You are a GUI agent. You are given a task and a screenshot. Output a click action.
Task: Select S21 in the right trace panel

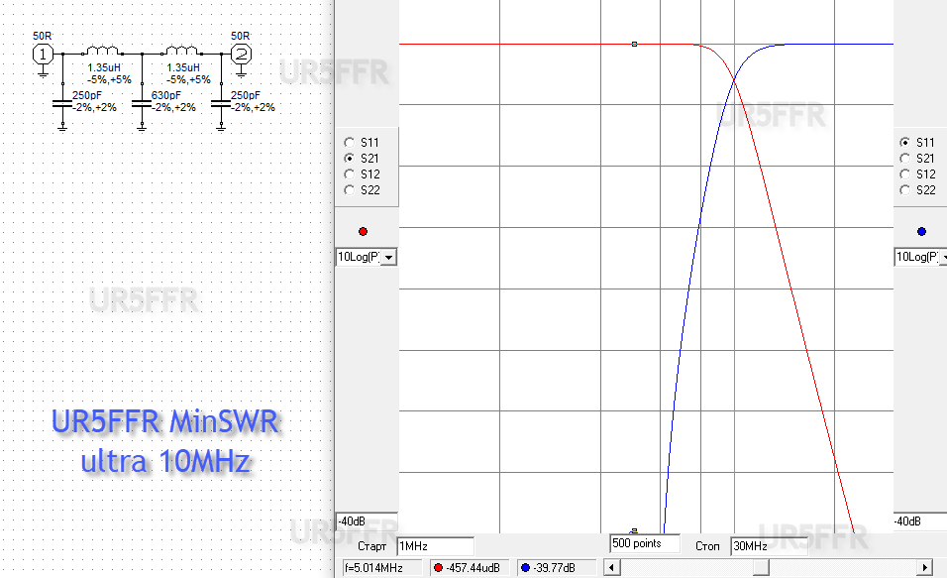coord(904,158)
